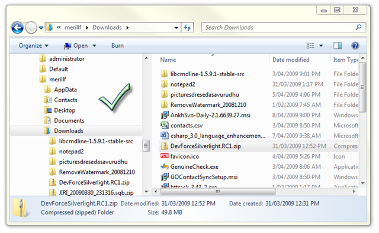Screen dimensions: 379x233
Task: Select merillf in the address breadcrumb
Action: coord(73,28)
